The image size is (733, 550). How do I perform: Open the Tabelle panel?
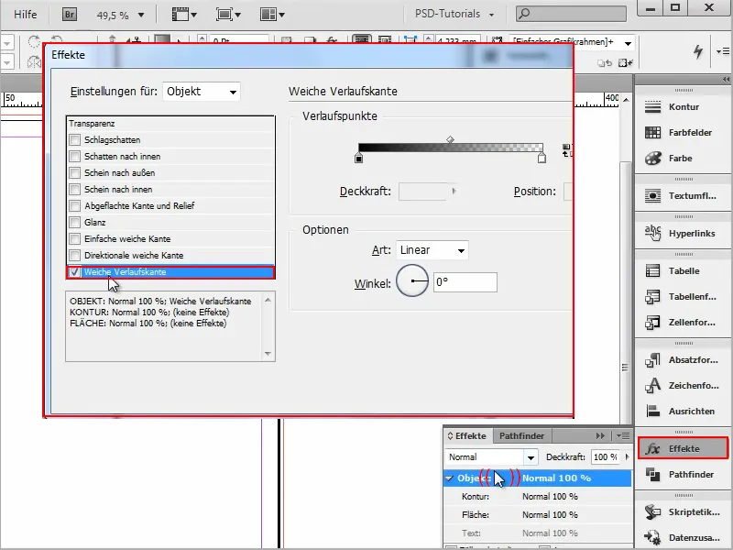pos(683,271)
